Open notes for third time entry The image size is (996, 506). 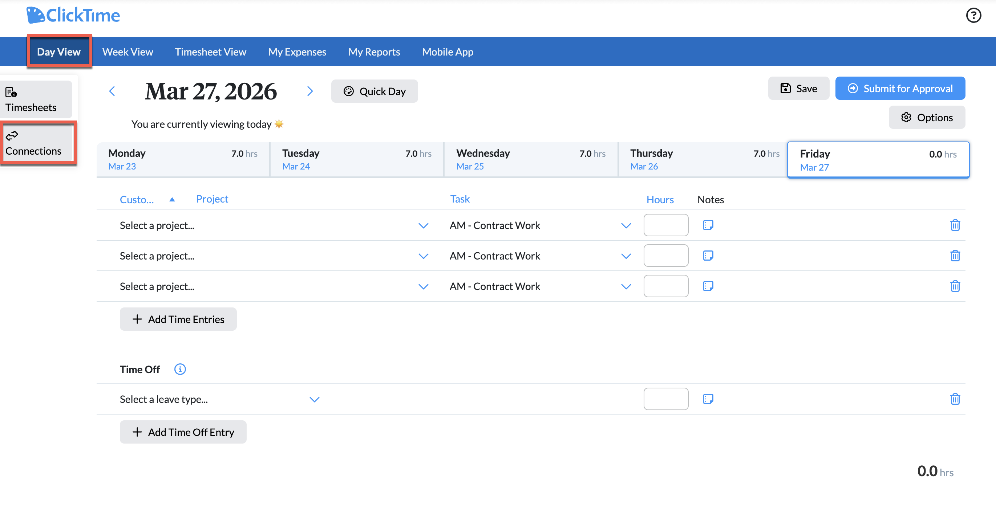(x=708, y=286)
